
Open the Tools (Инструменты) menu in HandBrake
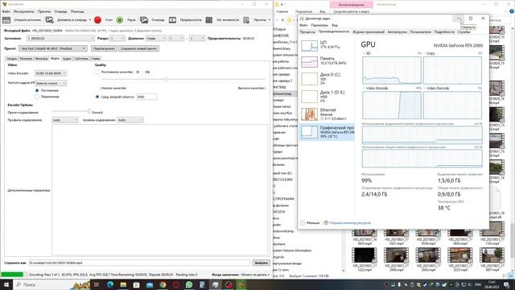point(23,11)
